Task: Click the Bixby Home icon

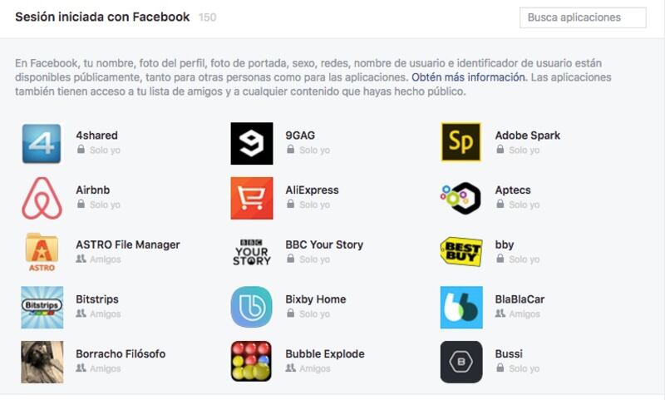Action: click(x=252, y=307)
